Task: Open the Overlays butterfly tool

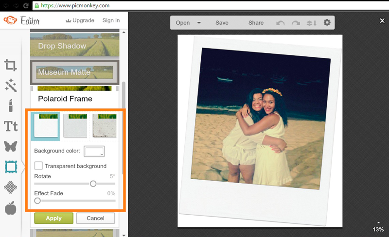Action: [11, 146]
